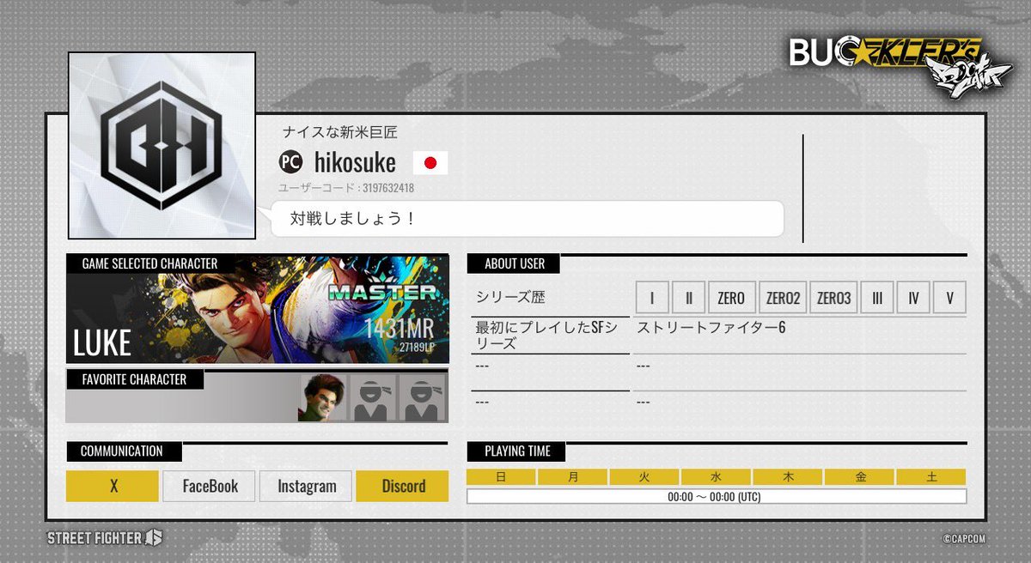Click the 最初にプレイしたSFシリーズ label
Image resolution: width=1031 pixels, height=563 pixels.
click(x=546, y=335)
